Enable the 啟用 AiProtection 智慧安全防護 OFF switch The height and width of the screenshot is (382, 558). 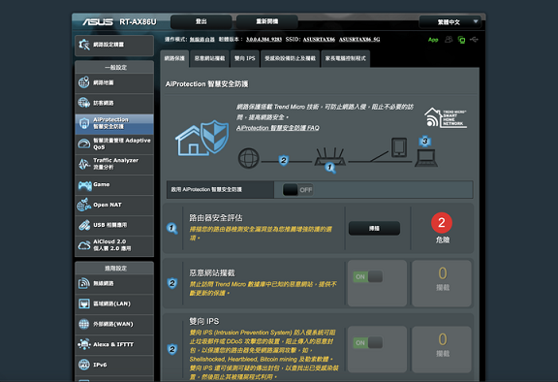297,190
